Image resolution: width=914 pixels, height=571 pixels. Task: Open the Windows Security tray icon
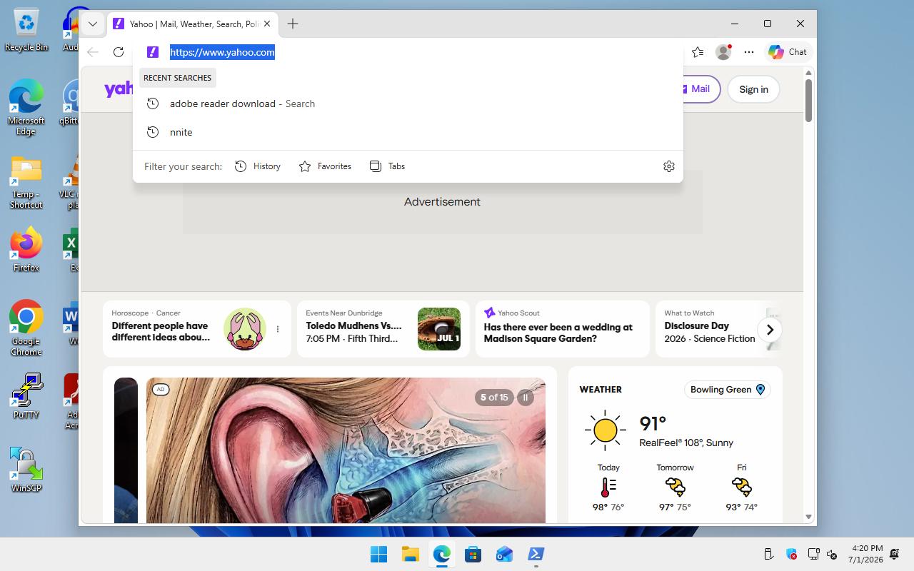point(791,554)
